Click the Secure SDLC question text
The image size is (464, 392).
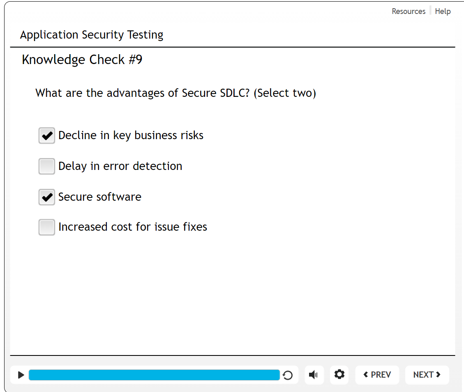pos(175,93)
